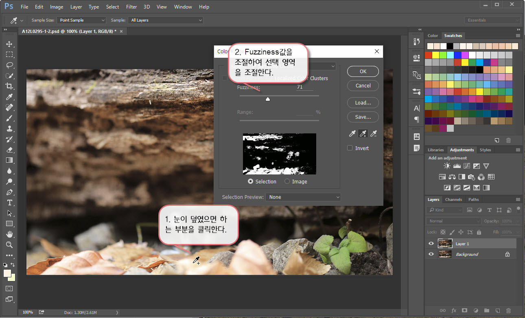Viewport: 525px width, 318px height.
Task: Expand the document status arrow
Action: [x=118, y=312]
